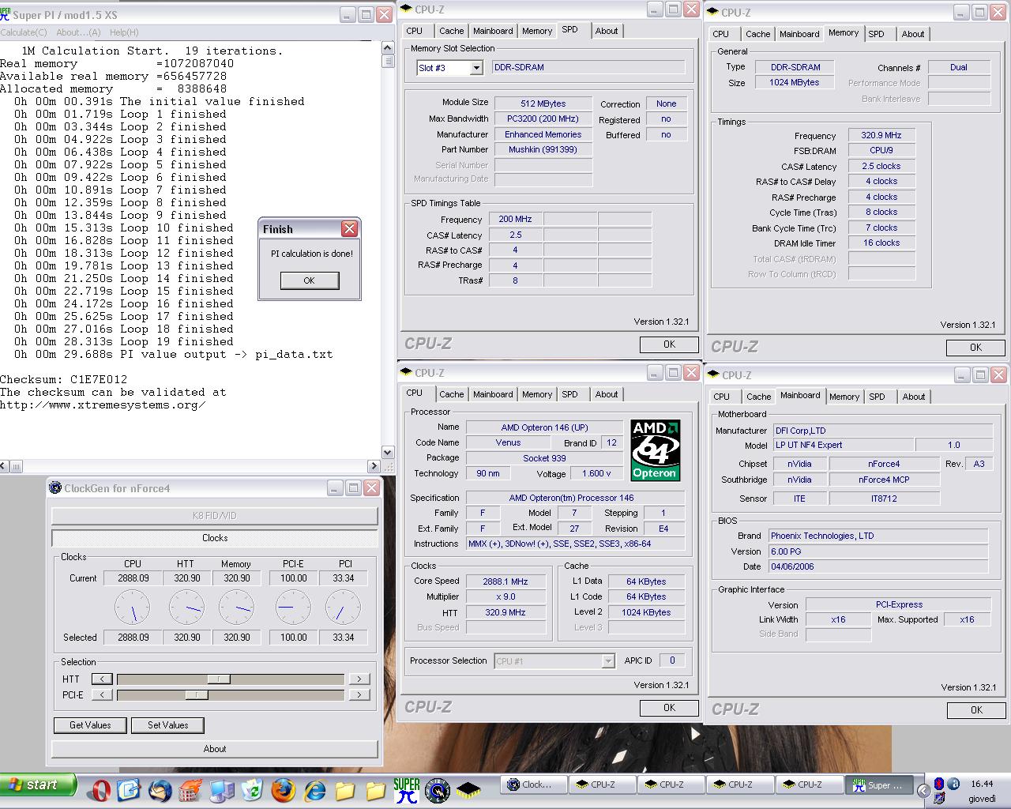Open About...(A) menu in Super PI
Screen dimensions: 1011x809
78,32
